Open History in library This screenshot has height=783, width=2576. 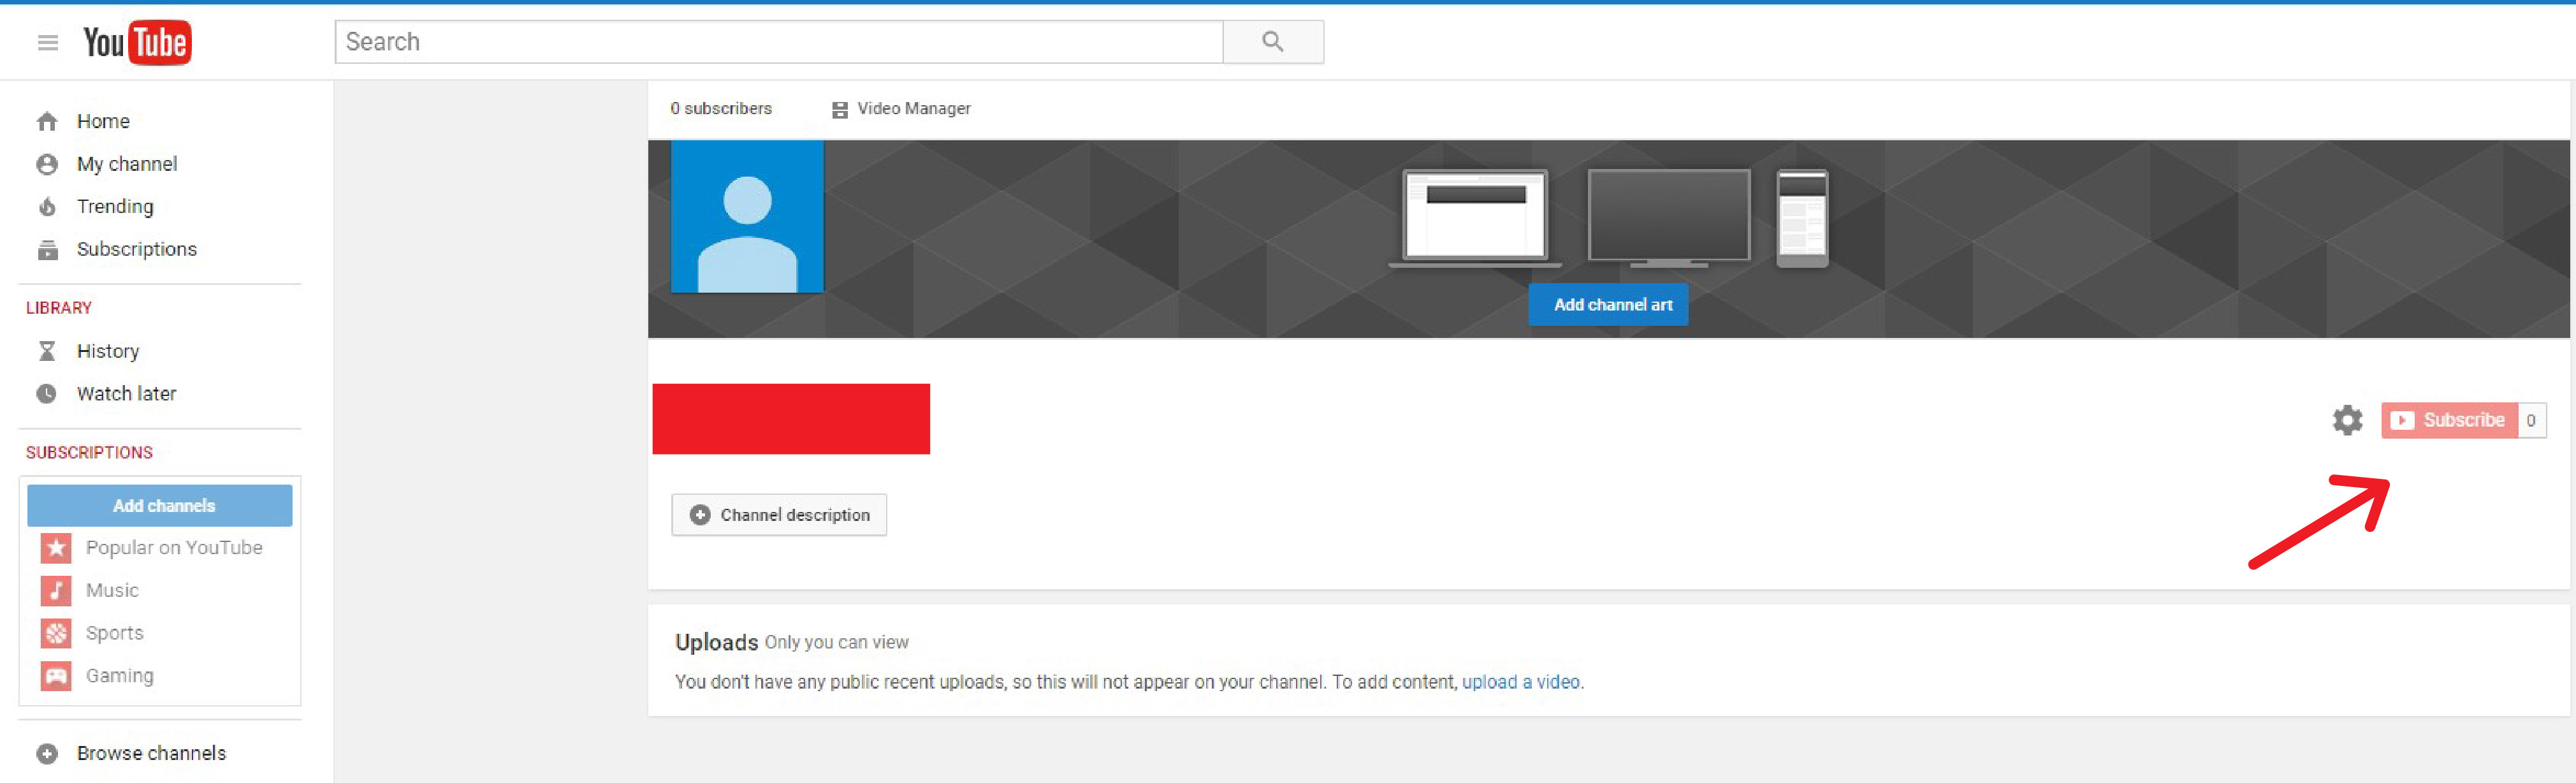coord(108,351)
